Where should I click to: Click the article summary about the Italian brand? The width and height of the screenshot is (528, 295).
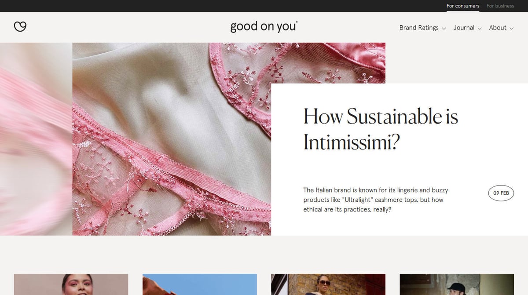(x=375, y=200)
